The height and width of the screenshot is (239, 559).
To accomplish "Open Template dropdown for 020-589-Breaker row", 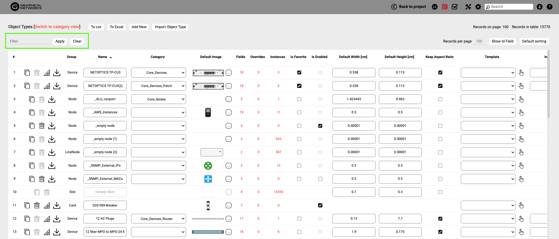I will (488, 205).
